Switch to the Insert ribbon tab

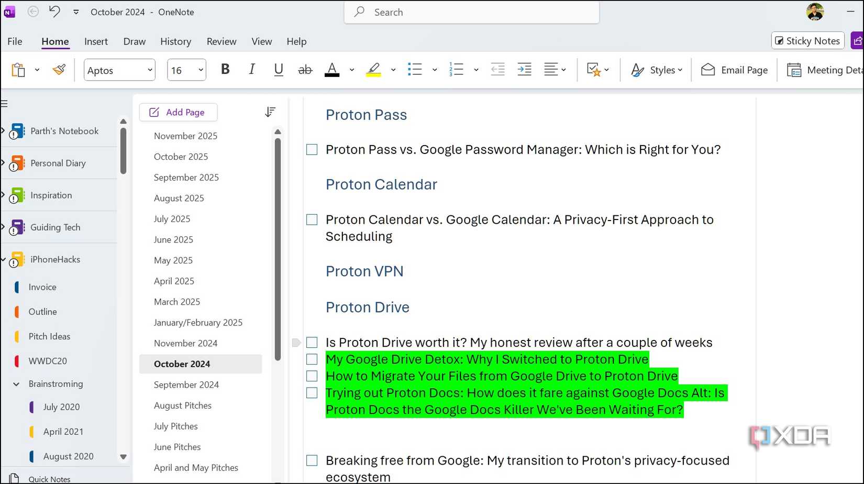(96, 41)
